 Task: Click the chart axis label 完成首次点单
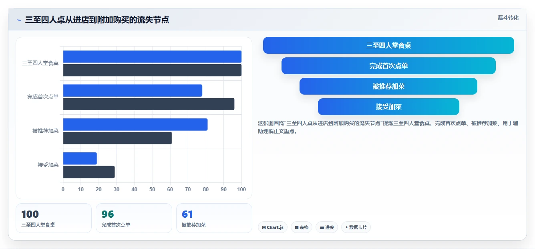pyautogui.click(x=43, y=97)
